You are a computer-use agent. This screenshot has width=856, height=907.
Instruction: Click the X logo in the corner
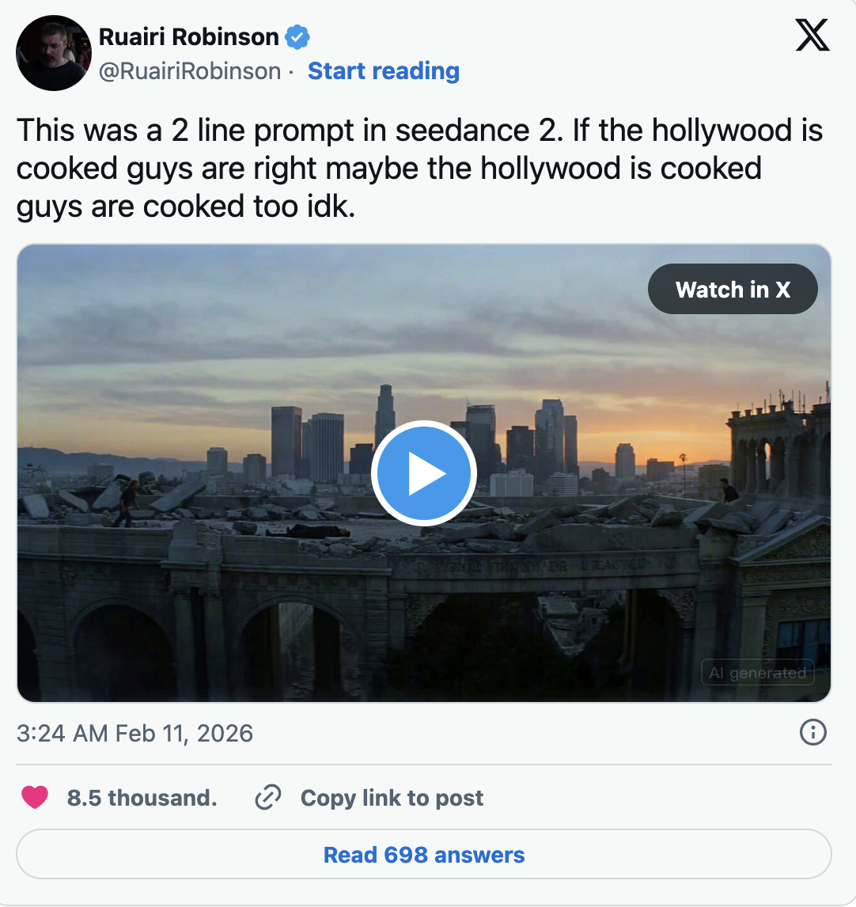point(813,33)
